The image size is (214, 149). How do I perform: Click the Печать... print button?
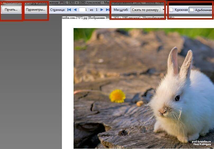click(11, 10)
